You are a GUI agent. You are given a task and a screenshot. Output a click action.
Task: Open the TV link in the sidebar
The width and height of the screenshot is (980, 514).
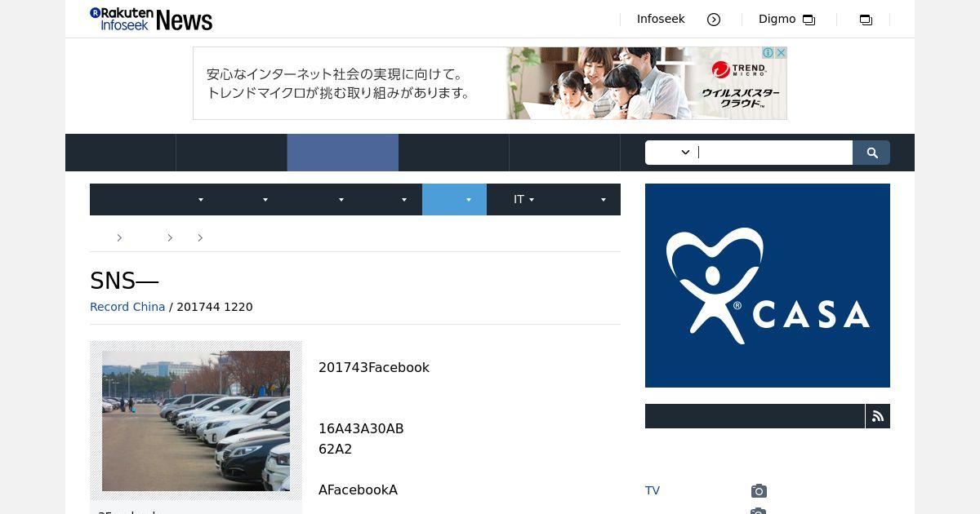[x=653, y=490]
